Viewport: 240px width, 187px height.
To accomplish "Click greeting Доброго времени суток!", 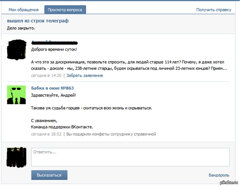I will pos(54,50).
